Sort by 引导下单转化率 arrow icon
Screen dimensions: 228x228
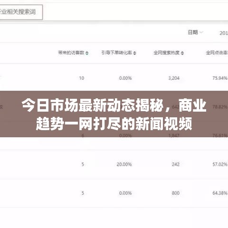coord(134,53)
